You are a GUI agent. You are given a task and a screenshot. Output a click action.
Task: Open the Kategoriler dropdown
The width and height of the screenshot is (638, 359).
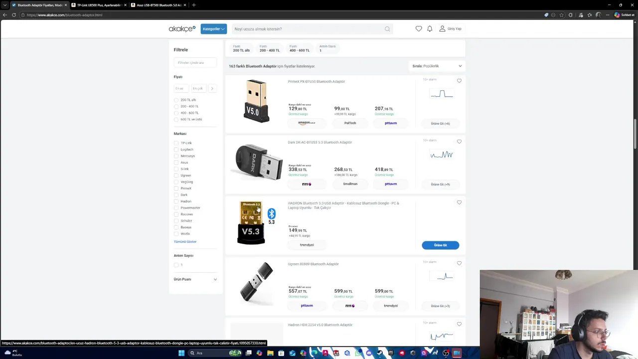click(x=214, y=29)
